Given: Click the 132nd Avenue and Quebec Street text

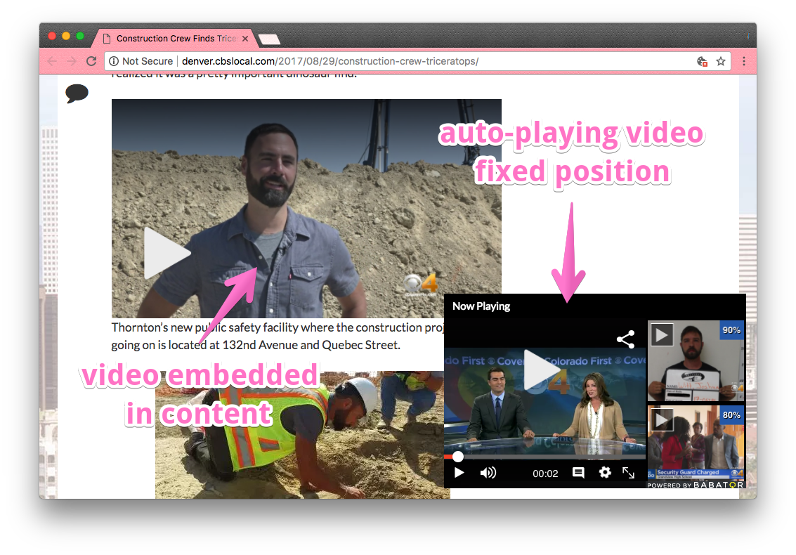Looking at the screenshot, I should pyautogui.click(x=311, y=345).
